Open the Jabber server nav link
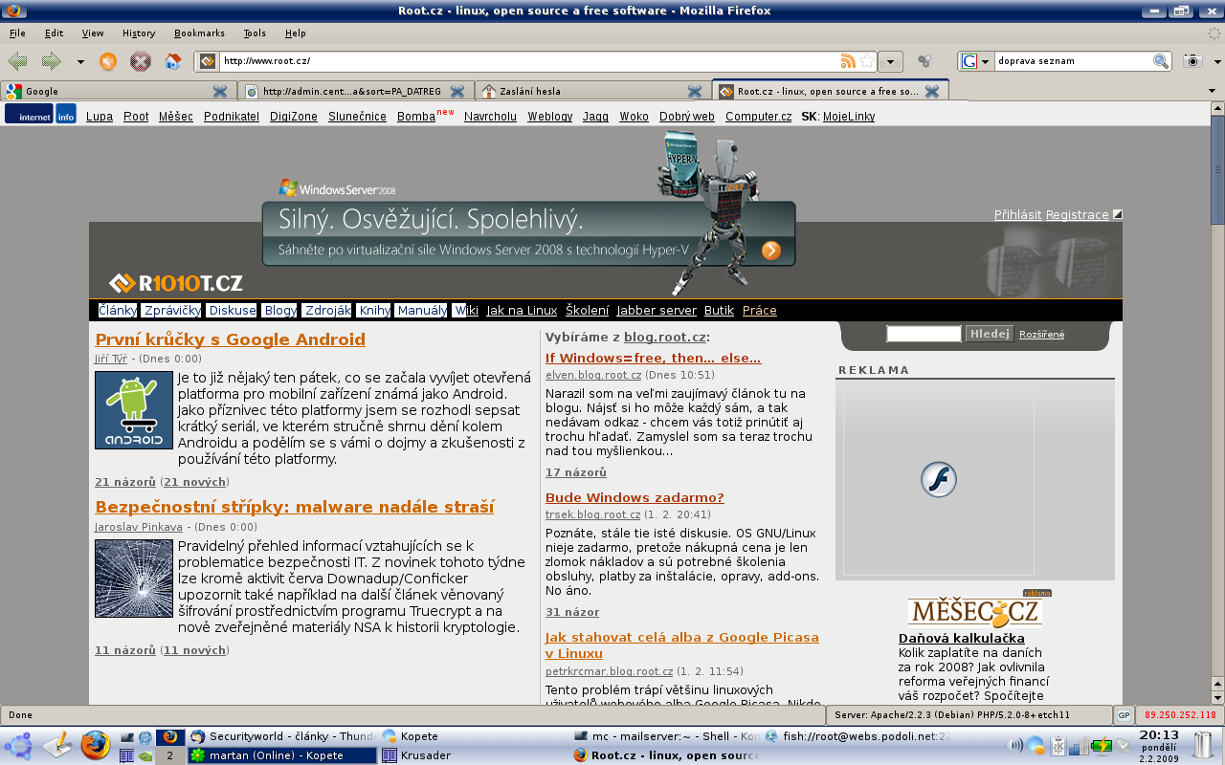 pyautogui.click(x=657, y=311)
